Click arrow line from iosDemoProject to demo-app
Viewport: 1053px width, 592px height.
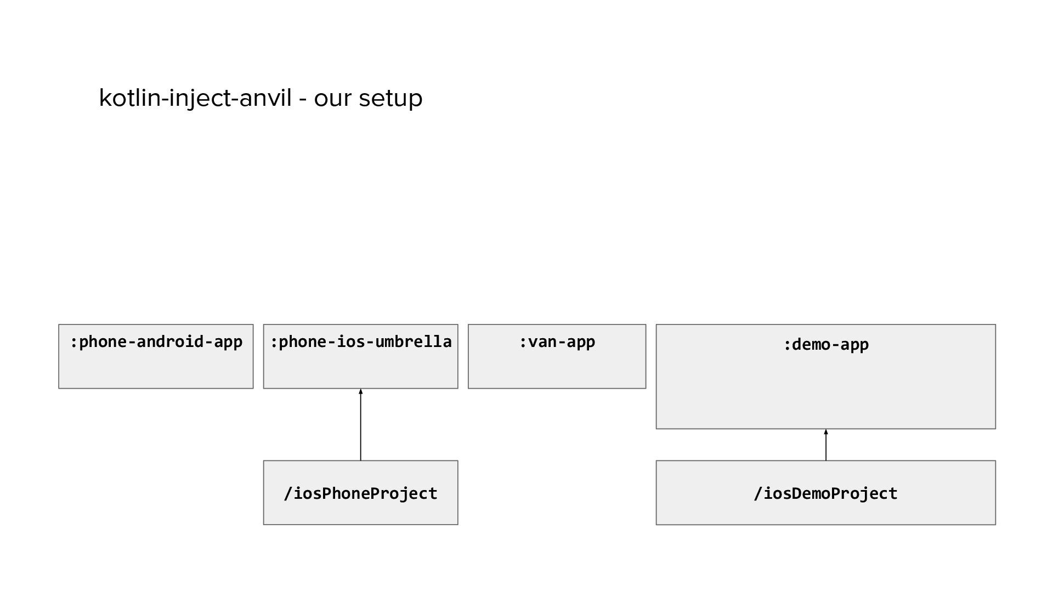click(826, 448)
